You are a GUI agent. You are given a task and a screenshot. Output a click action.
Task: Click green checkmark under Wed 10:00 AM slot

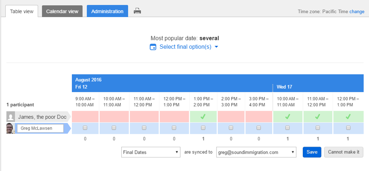[x=287, y=117]
